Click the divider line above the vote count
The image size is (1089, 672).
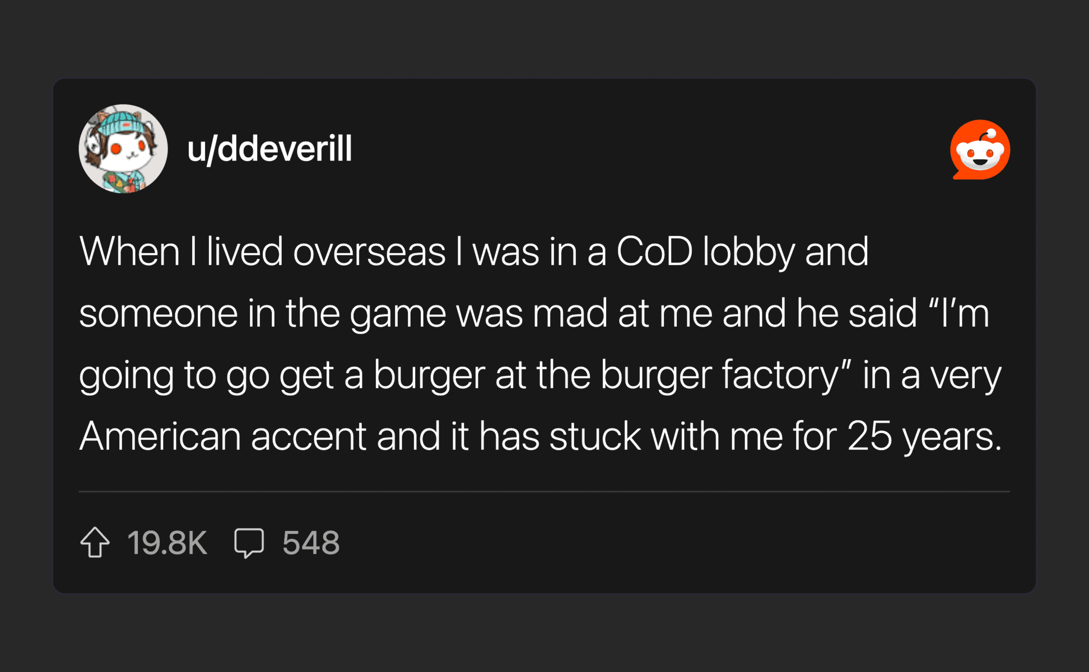click(544, 491)
